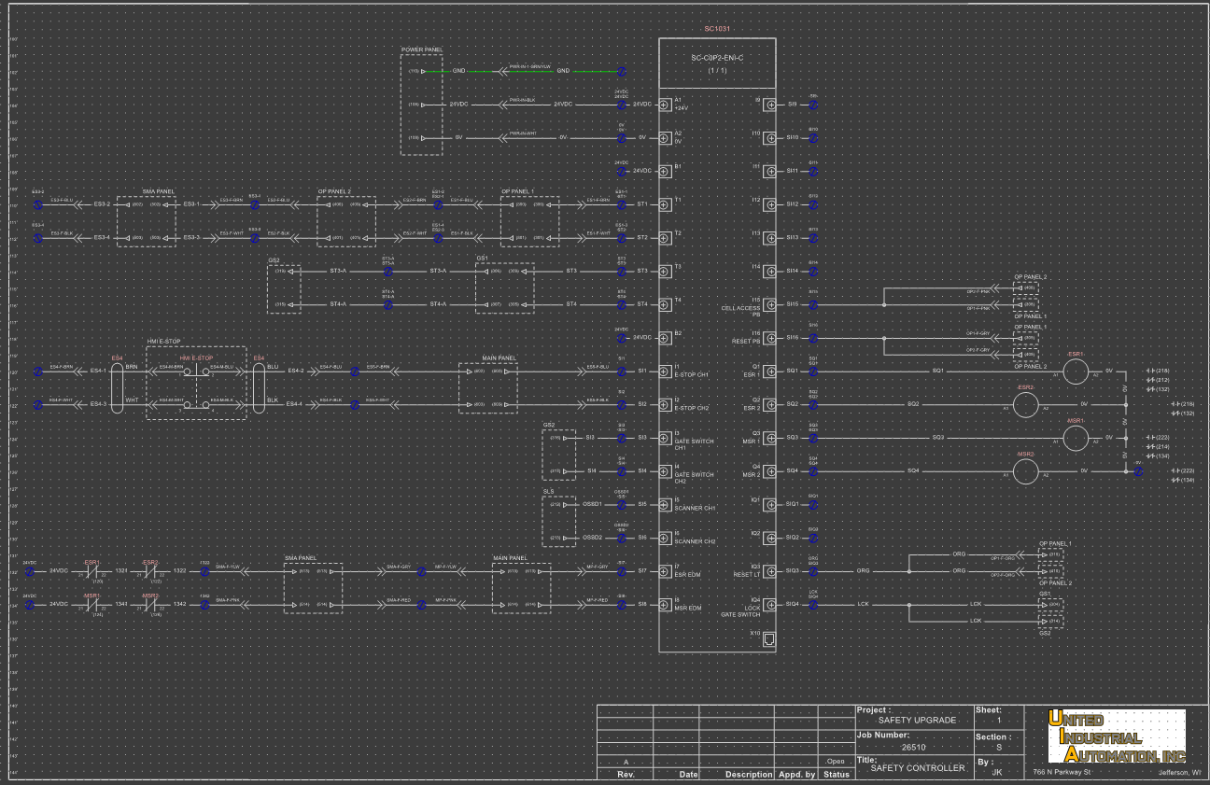Click the SC-C0P2-ENI-C controller header

tap(717, 63)
